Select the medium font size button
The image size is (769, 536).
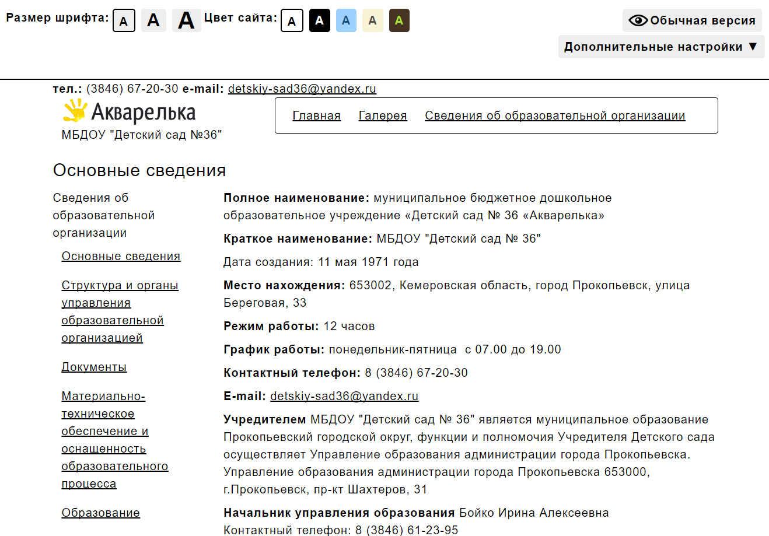click(x=153, y=20)
